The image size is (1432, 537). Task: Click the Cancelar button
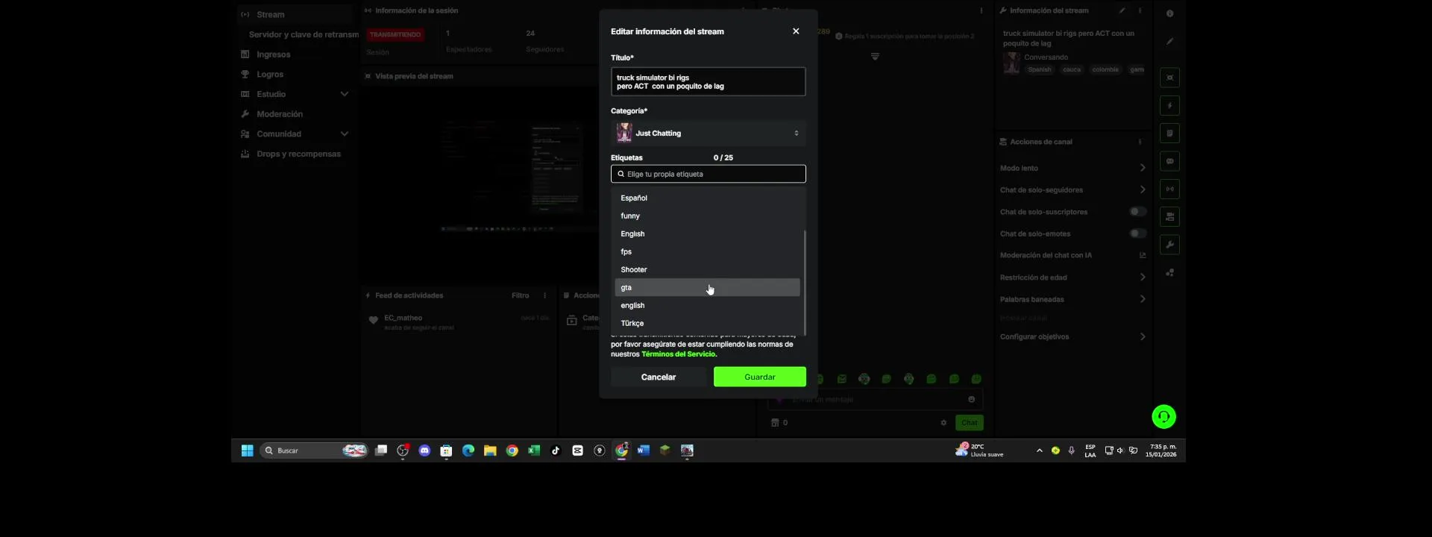click(x=659, y=377)
